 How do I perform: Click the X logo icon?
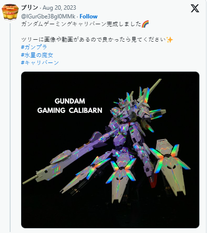coord(195,8)
